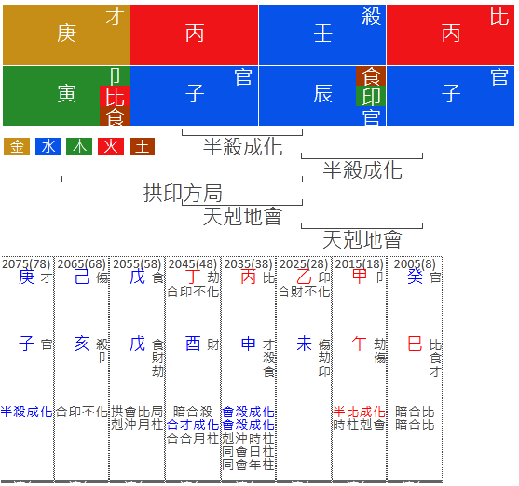Click 剋沖月柱 note in the 2055 column
The image size is (519, 486).
[x=137, y=425]
